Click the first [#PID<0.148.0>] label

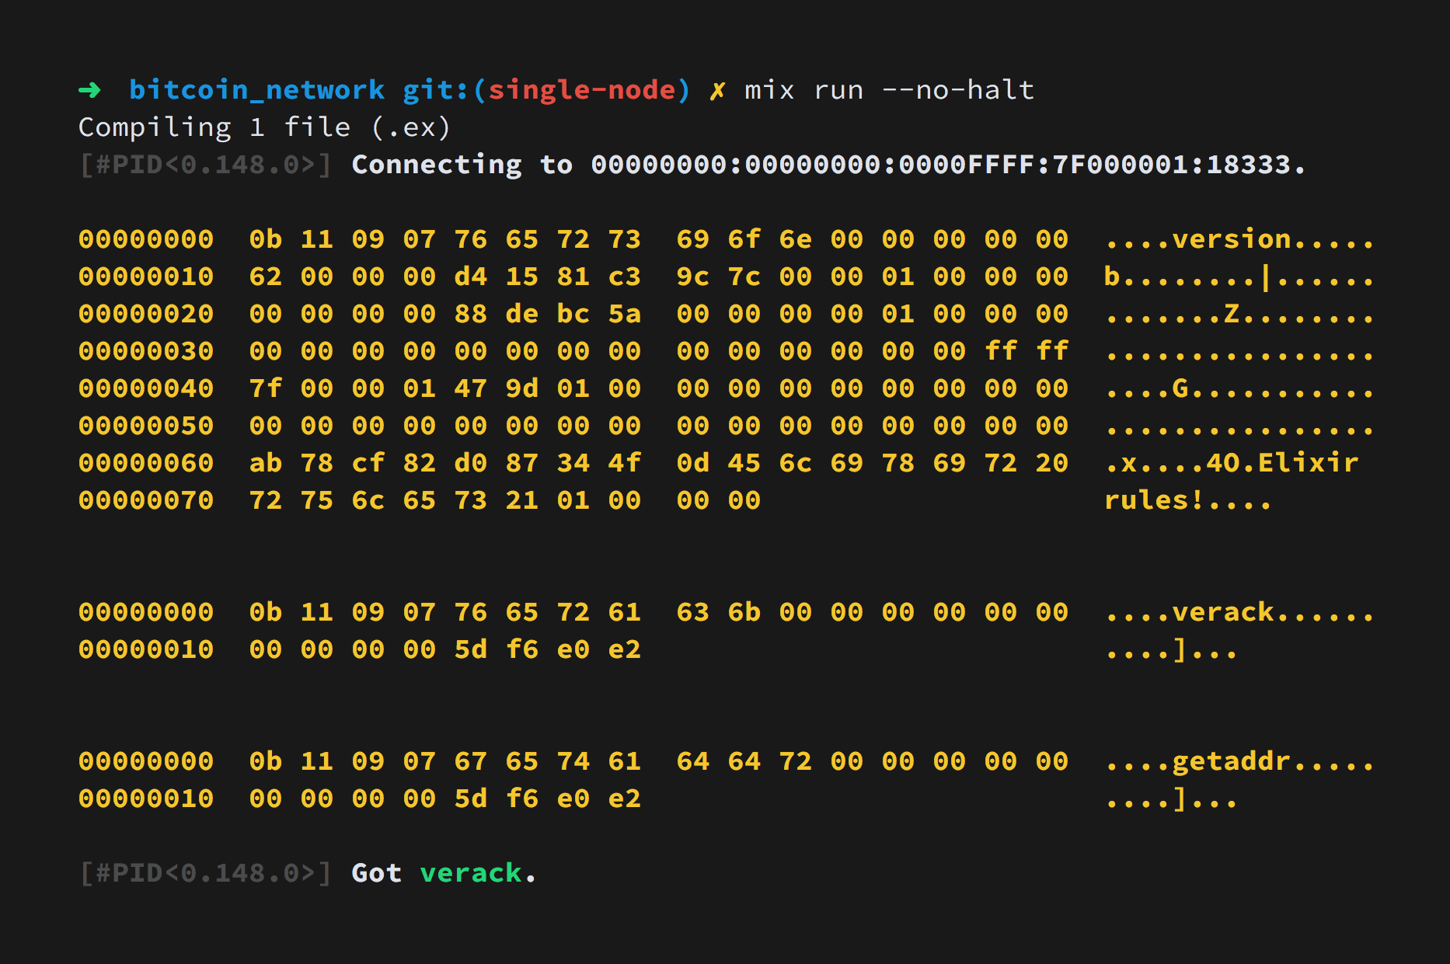(205, 165)
